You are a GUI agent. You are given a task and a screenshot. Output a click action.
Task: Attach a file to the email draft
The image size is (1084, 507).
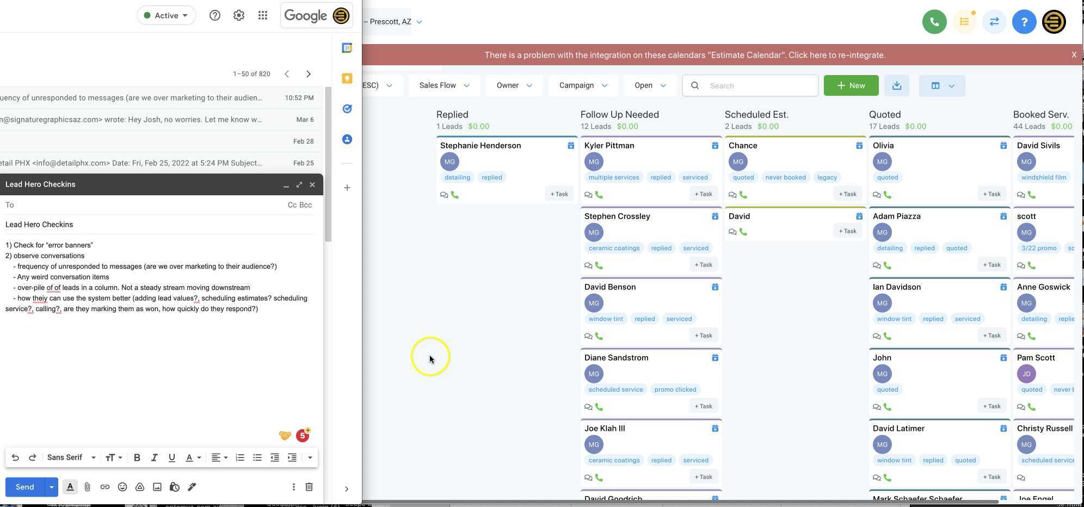pos(87,487)
